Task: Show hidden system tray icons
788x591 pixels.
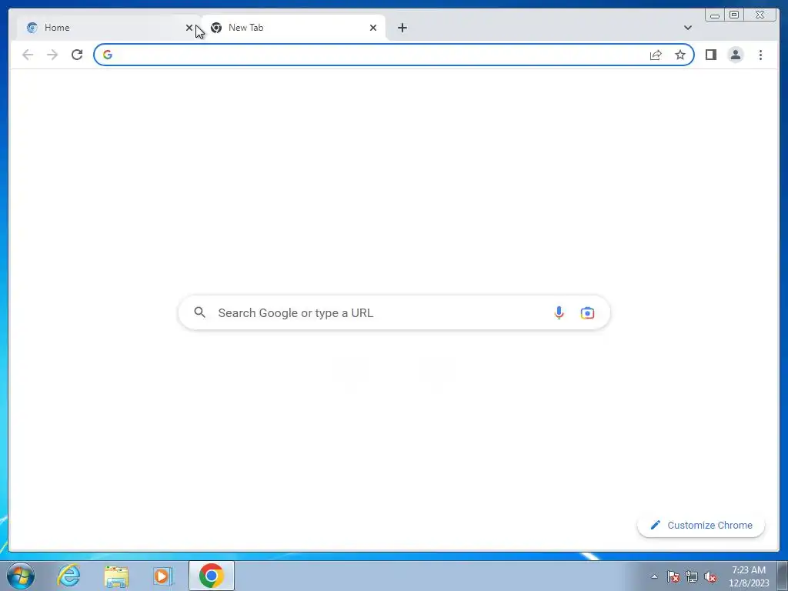Action: pos(654,576)
